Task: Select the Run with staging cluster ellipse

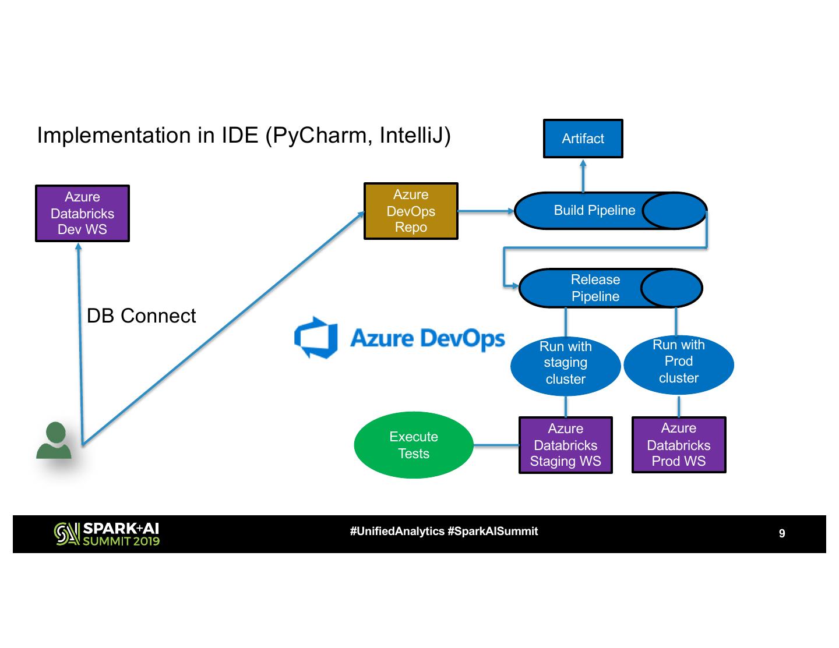Action: [x=565, y=363]
